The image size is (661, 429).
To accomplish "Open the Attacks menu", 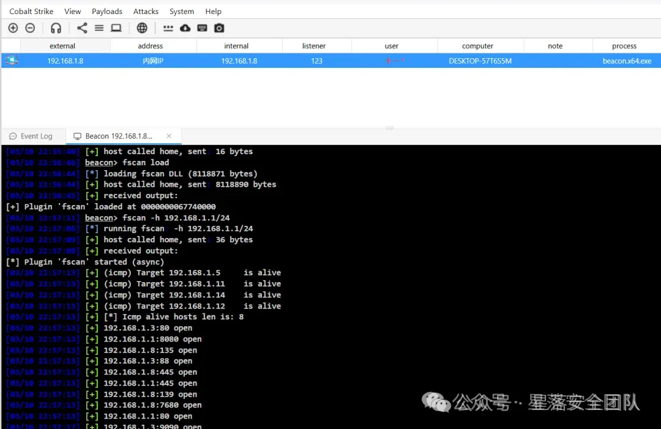I will tap(146, 12).
